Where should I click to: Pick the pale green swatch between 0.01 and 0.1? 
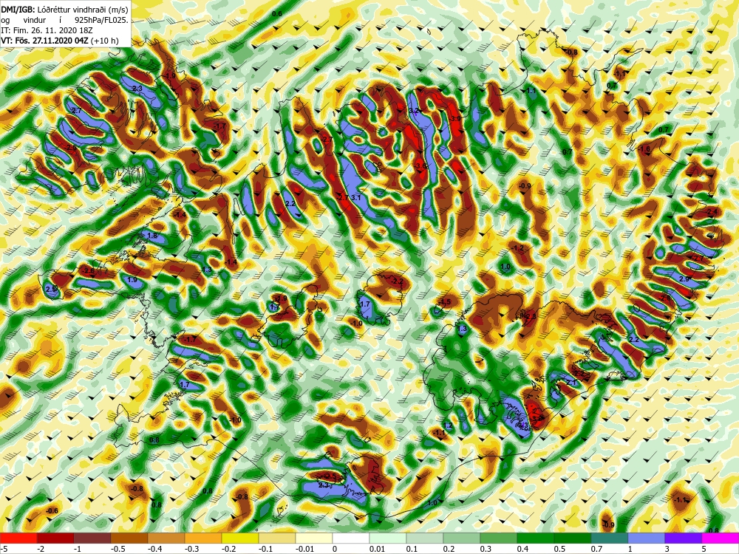point(388,538)
